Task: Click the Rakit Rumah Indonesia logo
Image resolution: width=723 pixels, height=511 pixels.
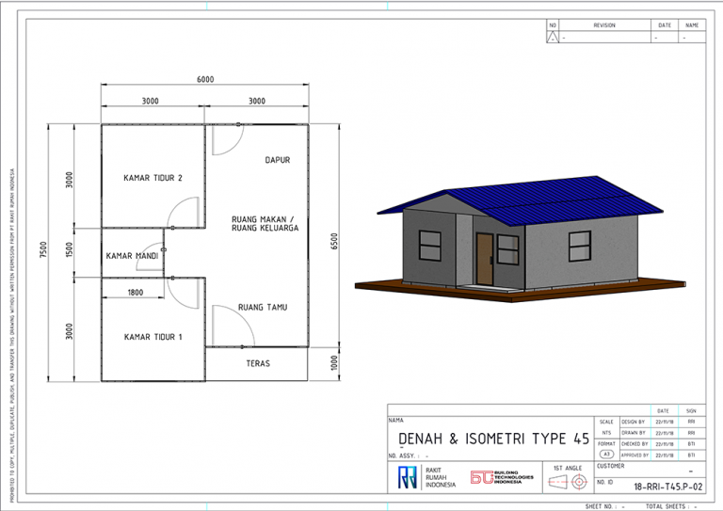Action: pos(407,477)
